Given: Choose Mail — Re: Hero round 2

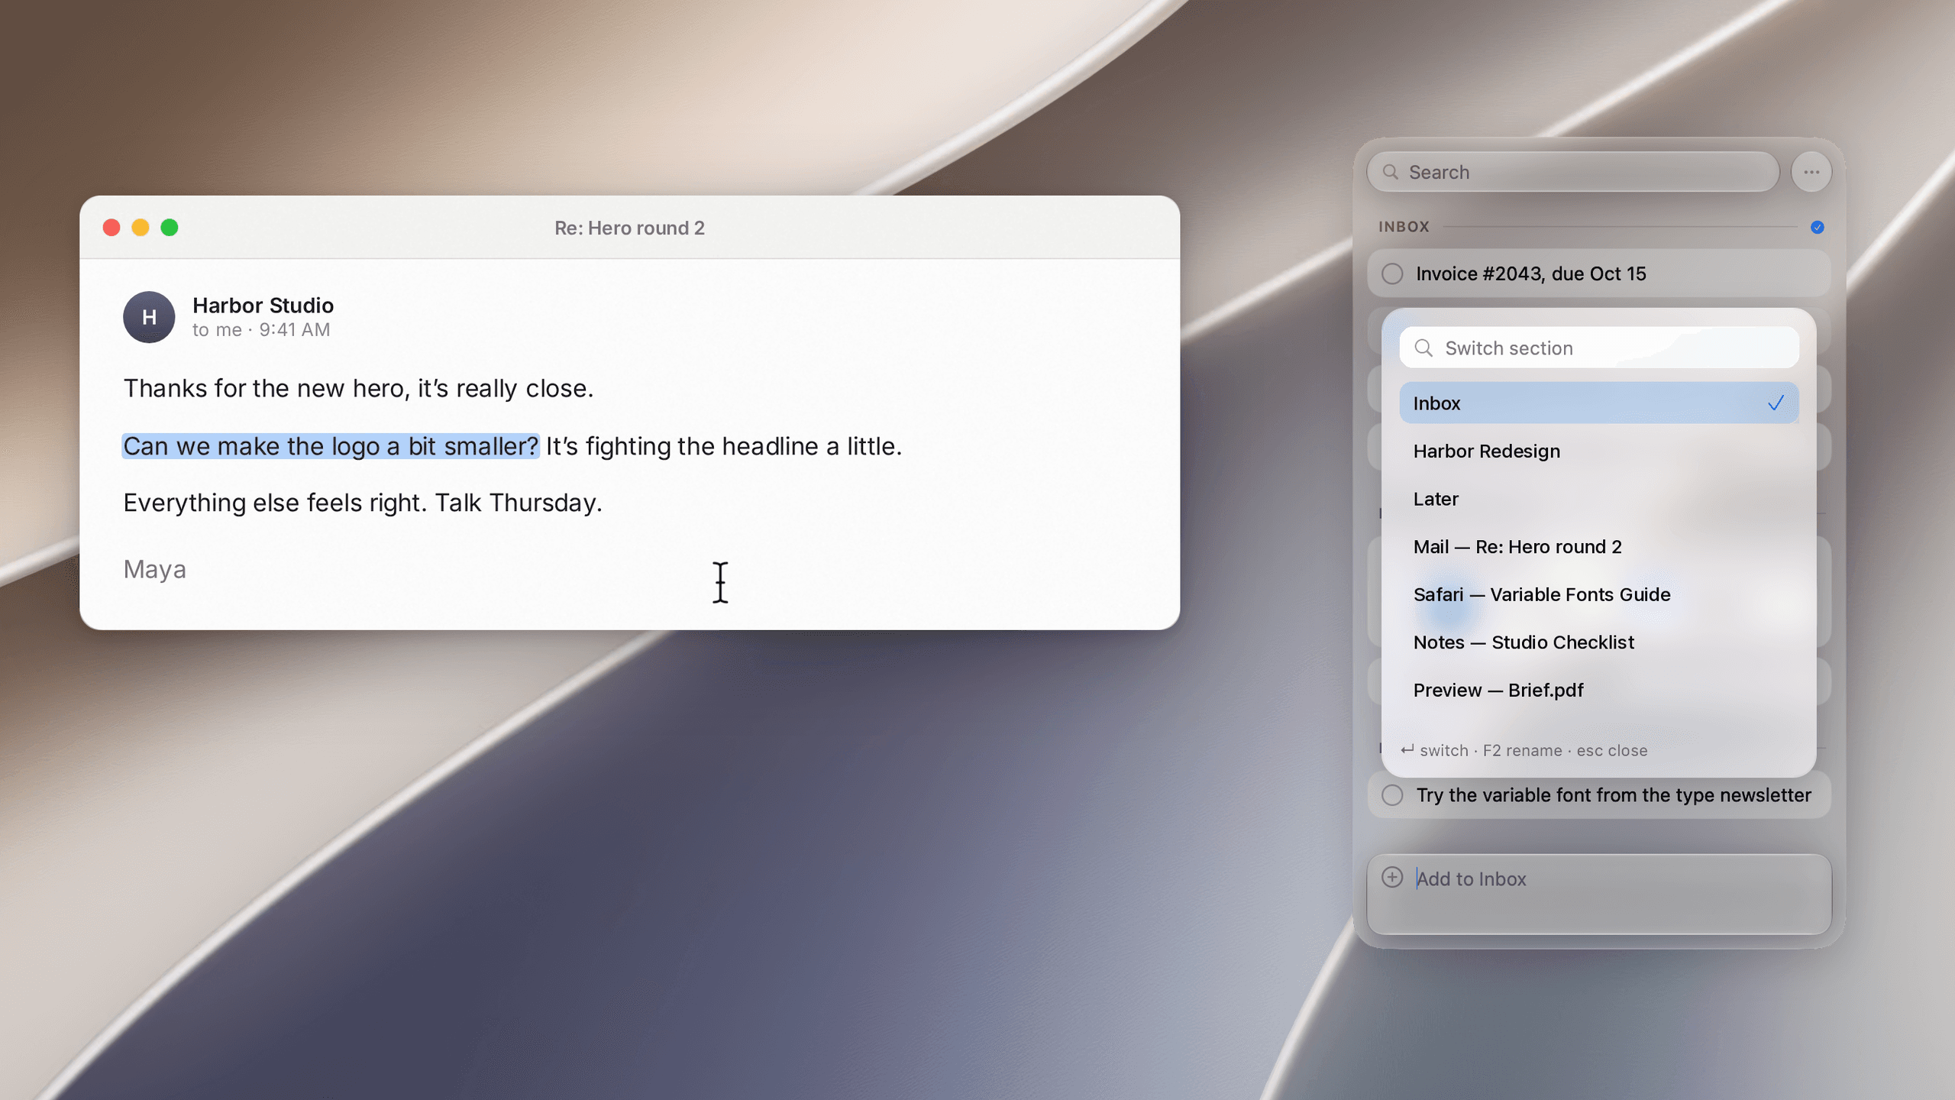Looking at the screenshot, I should click(x=1599, y=547).
